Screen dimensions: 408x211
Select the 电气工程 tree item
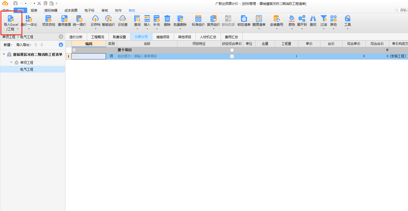coord(27,69)
